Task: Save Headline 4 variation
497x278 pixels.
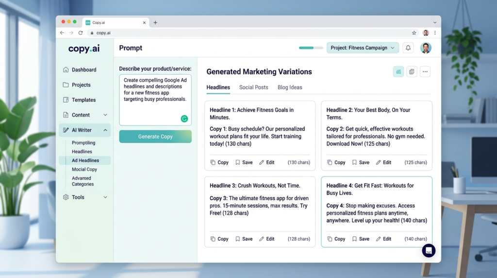Action: 361,239
